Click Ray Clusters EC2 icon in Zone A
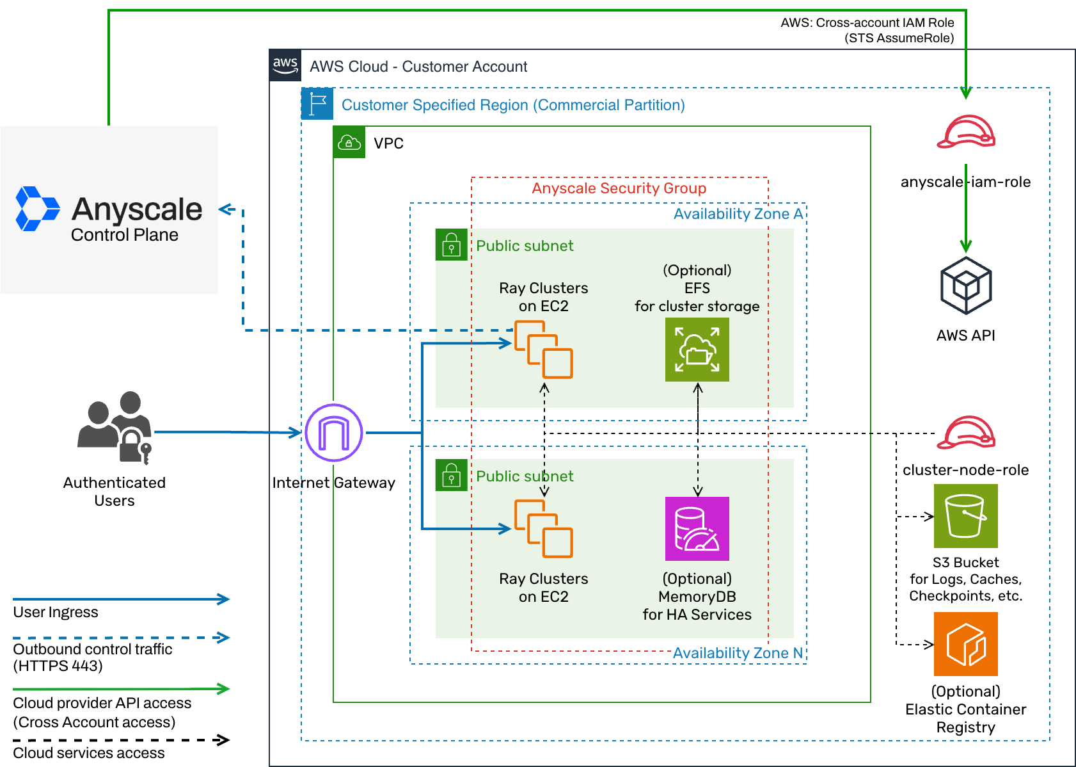The height and width of the screenshot is (767, 1076). (543, 350)
